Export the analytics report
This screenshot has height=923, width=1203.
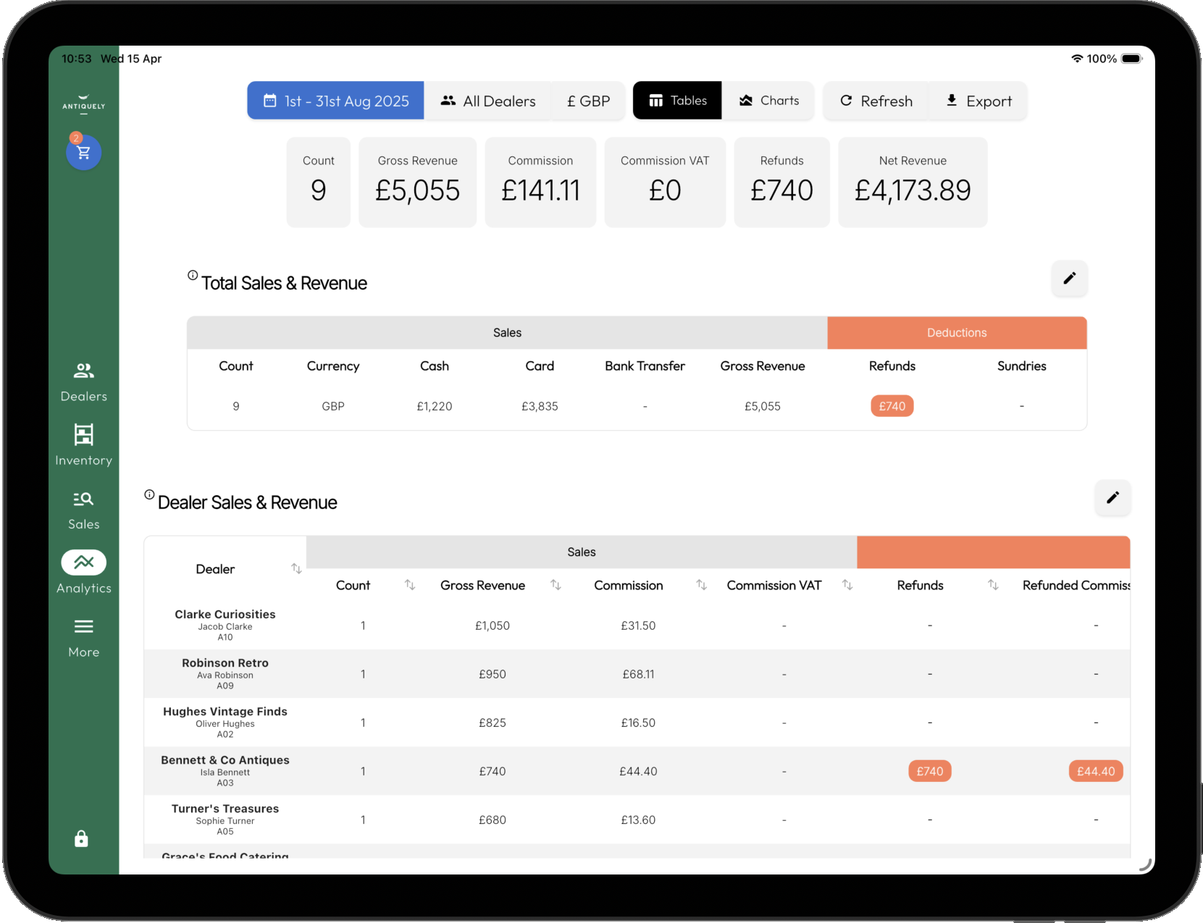978,101
